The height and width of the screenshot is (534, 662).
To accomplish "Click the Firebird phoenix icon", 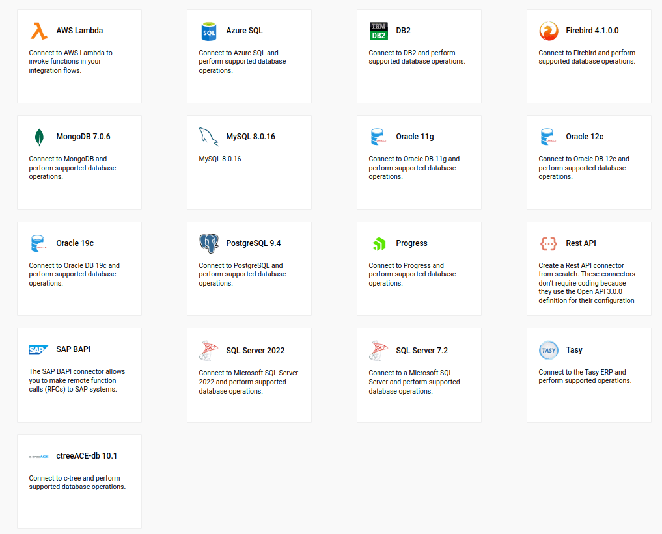I will click(x=549, y=31).
